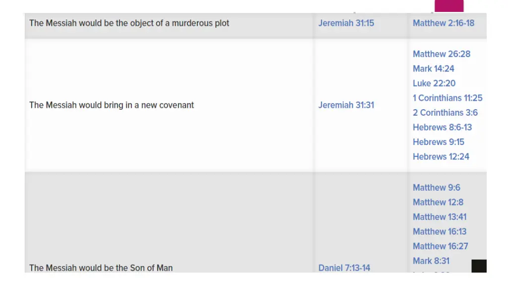The width and height of the screenshot is (508, 286).
Task: Open the Matthew 9:6 reference
Action: (437, 187)
